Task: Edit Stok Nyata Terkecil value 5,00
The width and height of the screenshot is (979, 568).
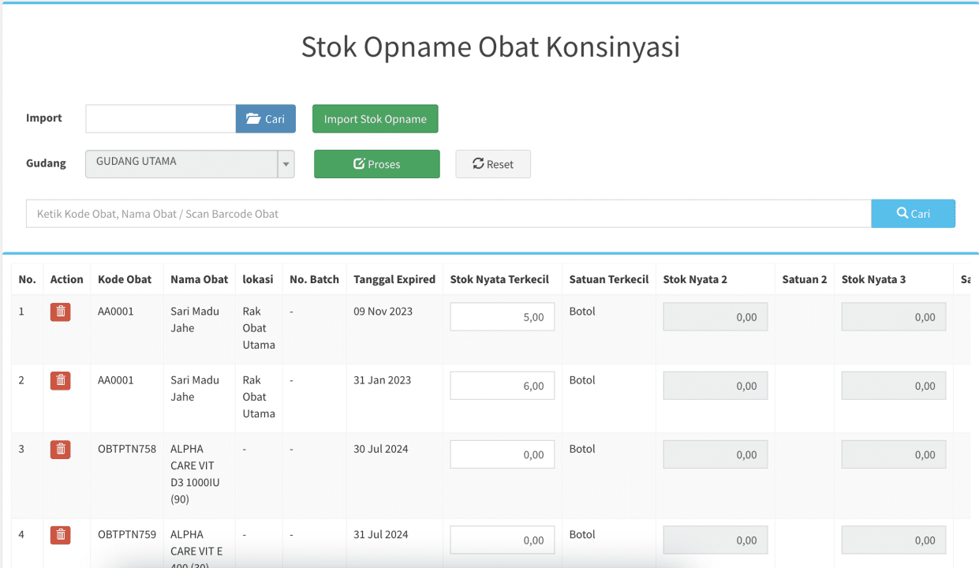Action: (503, 317)
